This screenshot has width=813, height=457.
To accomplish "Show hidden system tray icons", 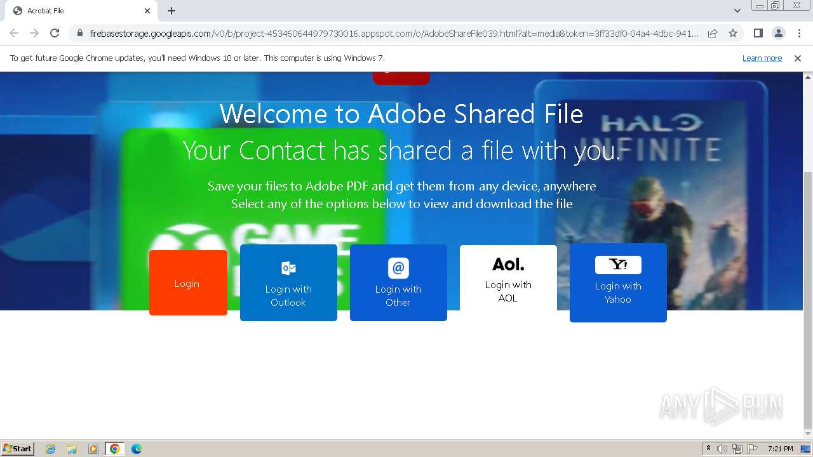I will (708, 449).
